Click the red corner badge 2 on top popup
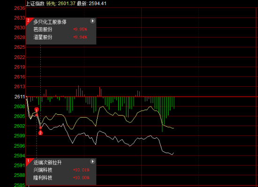Viewport: 258px width, 187px height. pyautogui.click(x=29, y=21)
